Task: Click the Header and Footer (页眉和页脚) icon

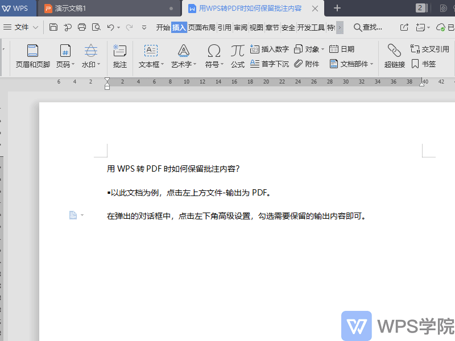Action: pos(32,56)
